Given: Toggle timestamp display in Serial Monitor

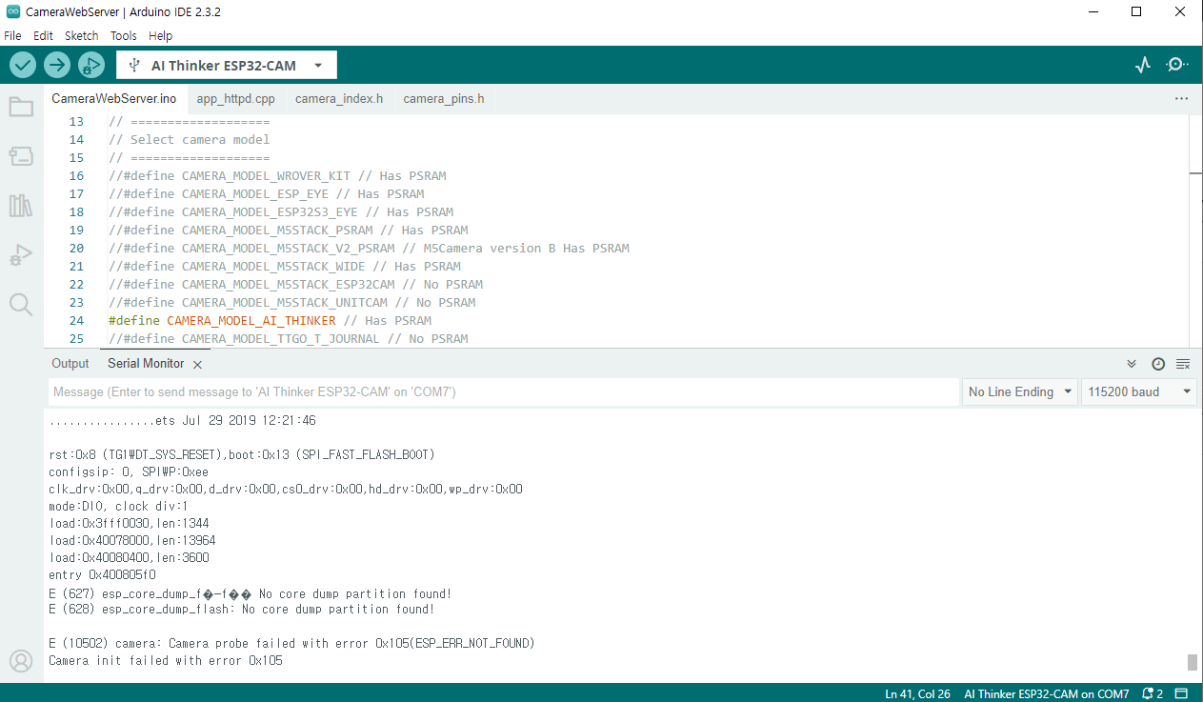Looking at the screenshot, I should [x=1157, y=364].
